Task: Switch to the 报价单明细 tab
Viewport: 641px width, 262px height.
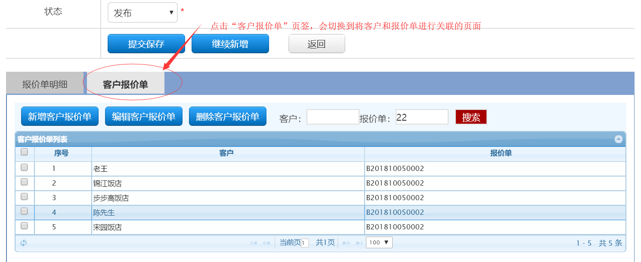Action: click(x=45, y=84)
